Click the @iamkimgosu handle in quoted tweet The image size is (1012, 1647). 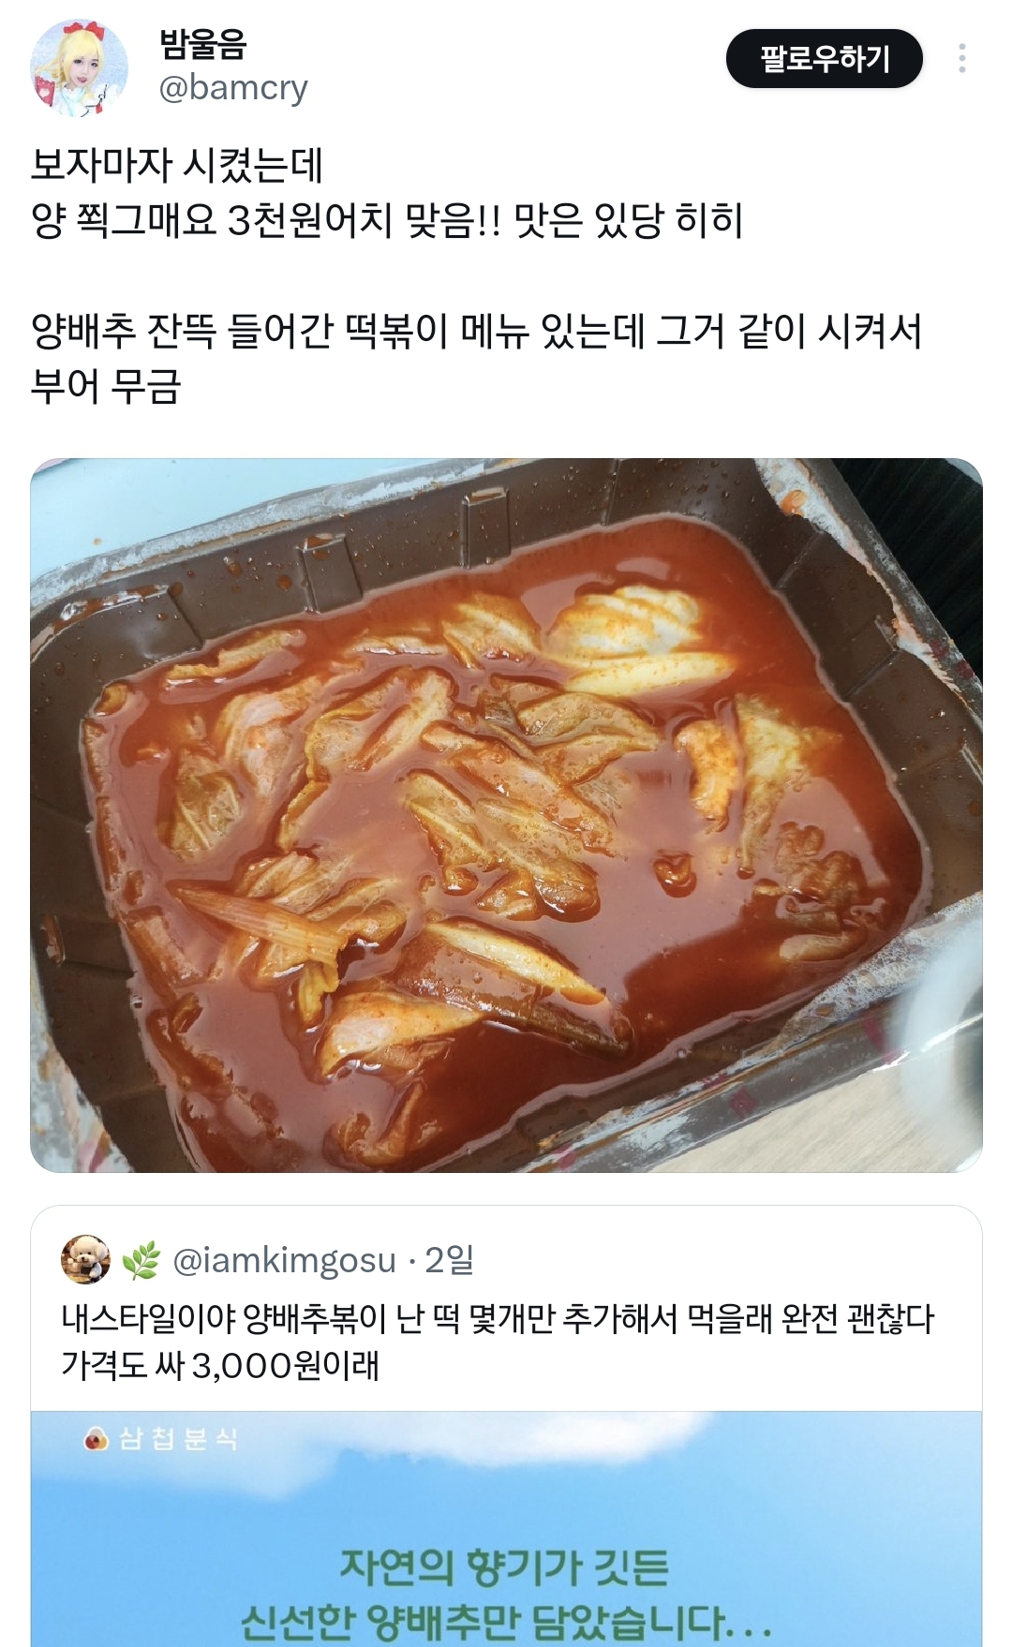click(285, 1260)
